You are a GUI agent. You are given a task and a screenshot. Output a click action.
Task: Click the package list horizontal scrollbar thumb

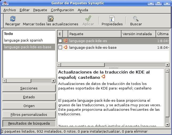point(83,65)
